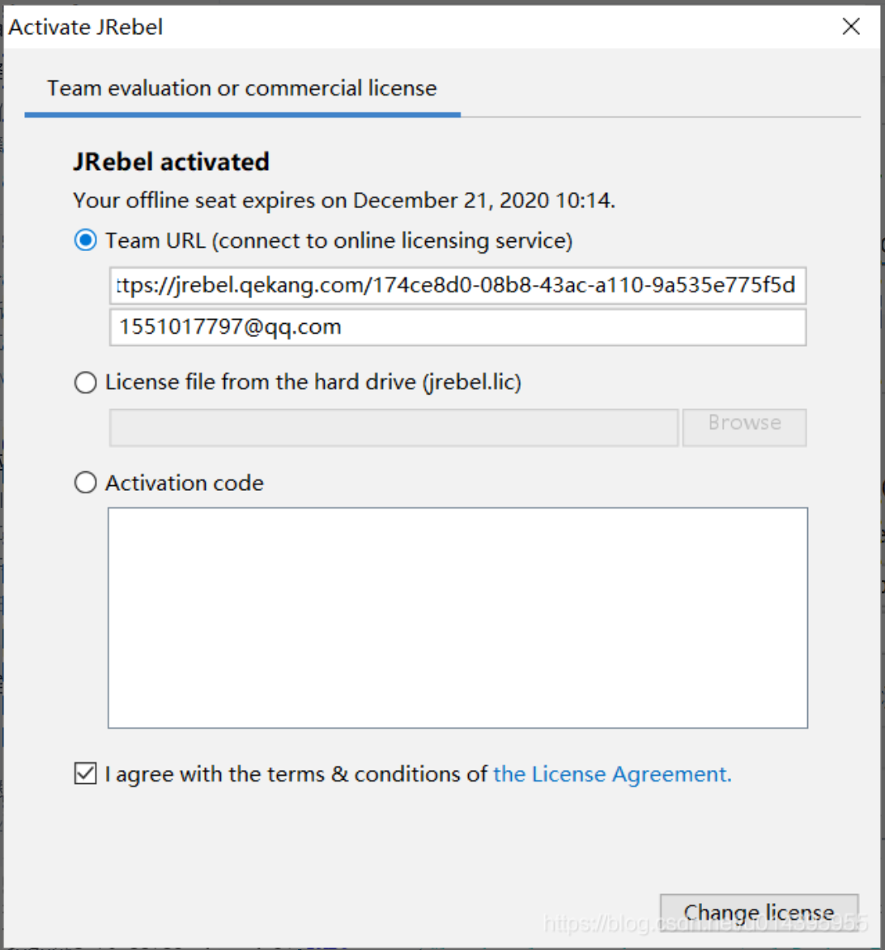The height and width of the screenshot is (950, 885).
Task: Click the empty license file path field
Action: [x=394, y=428]
